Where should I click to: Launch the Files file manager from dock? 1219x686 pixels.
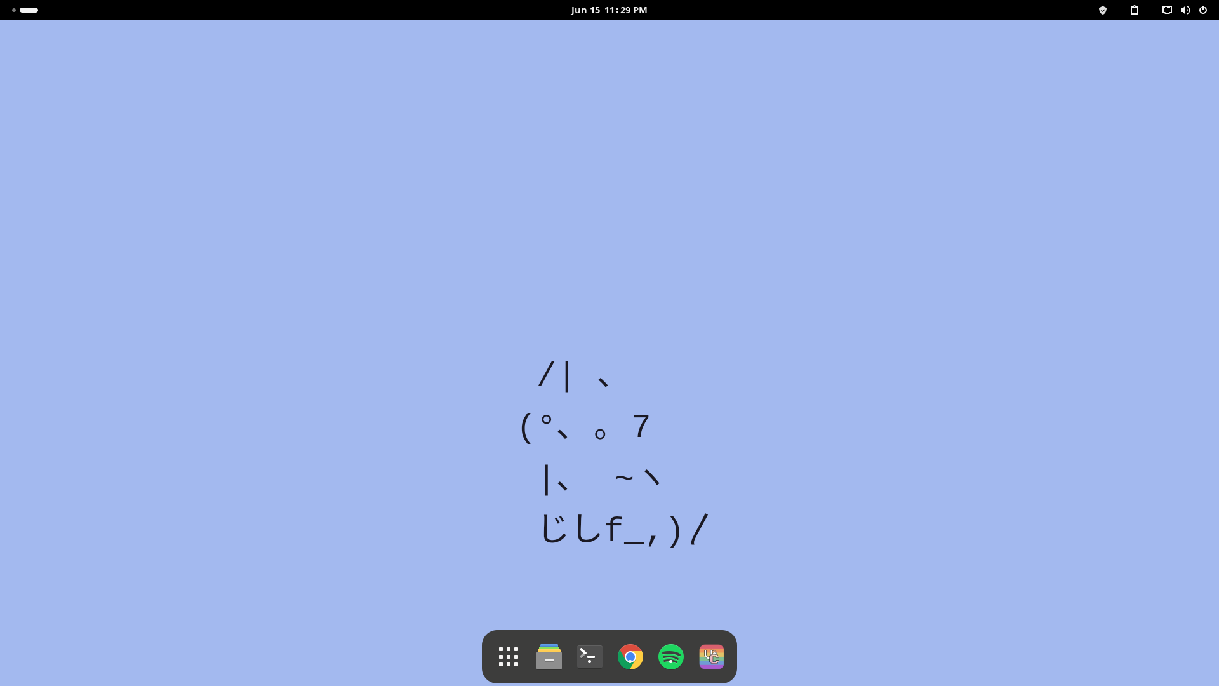click(549, 657)
